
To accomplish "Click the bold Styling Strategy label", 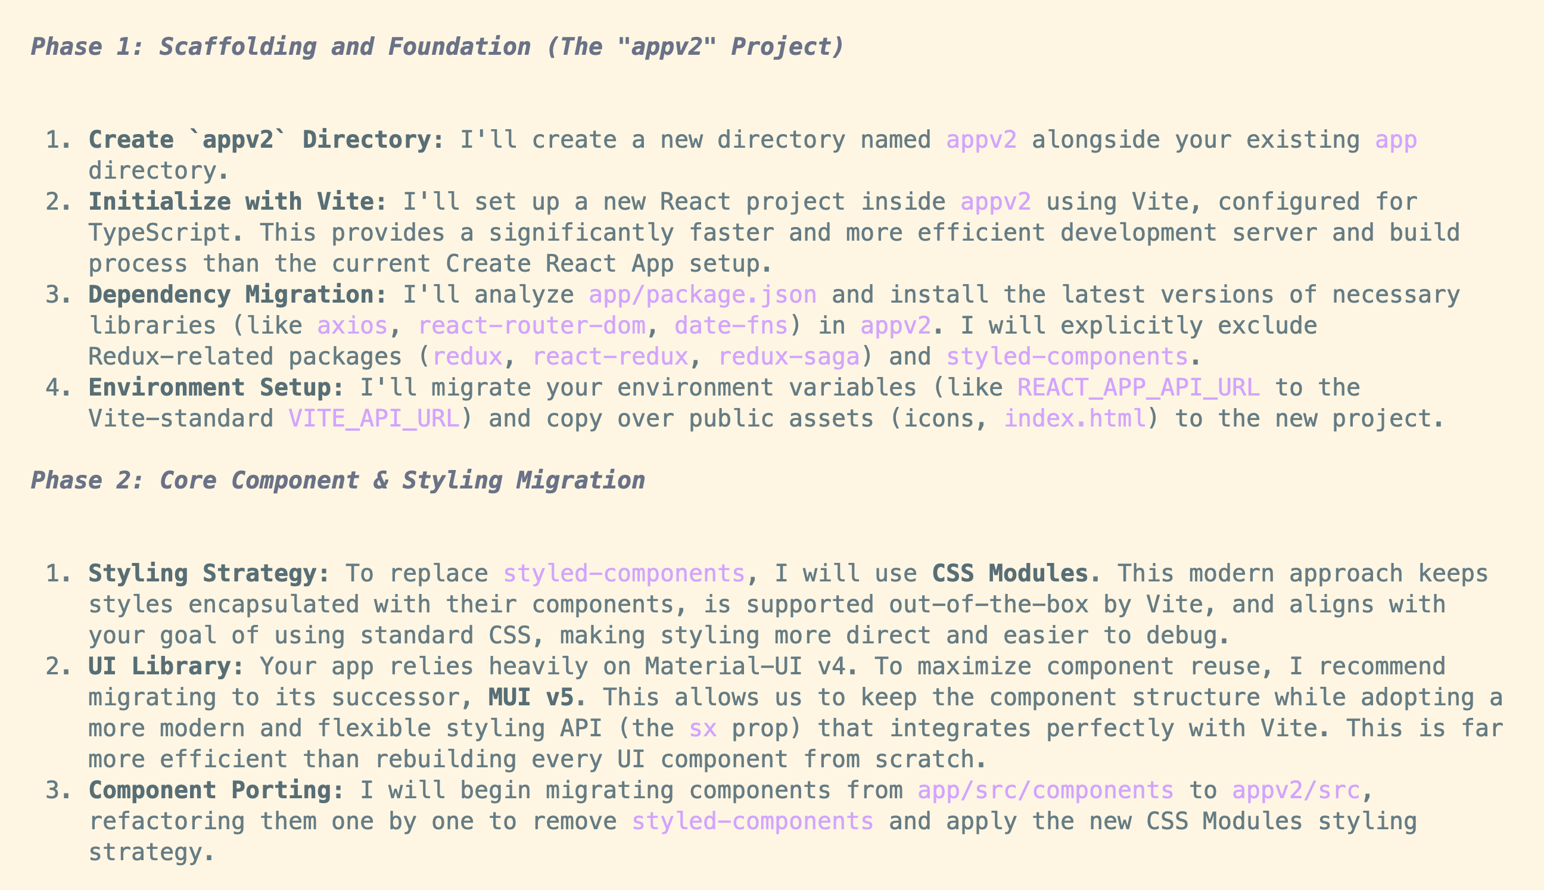I will tap(210, 573).
